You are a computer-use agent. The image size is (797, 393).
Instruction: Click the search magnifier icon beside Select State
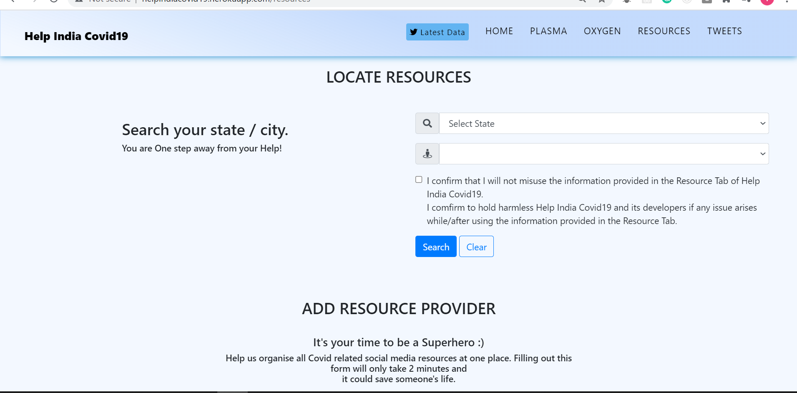(427, 123)
